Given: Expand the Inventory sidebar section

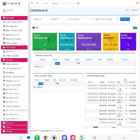Looking at the screenshot, I should [14, 123].
